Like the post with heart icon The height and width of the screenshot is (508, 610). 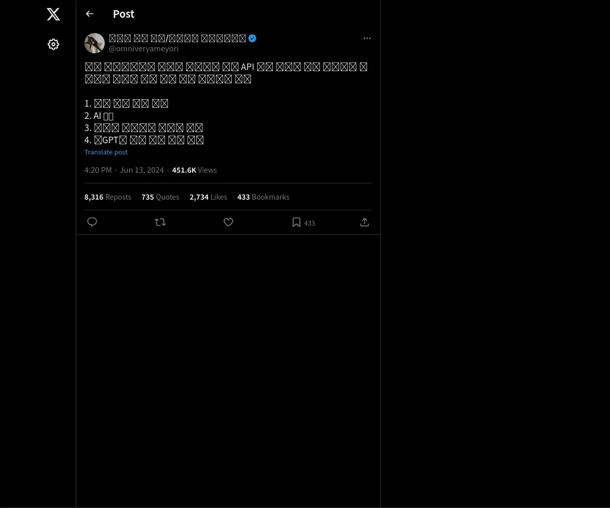tap(228, 222)
